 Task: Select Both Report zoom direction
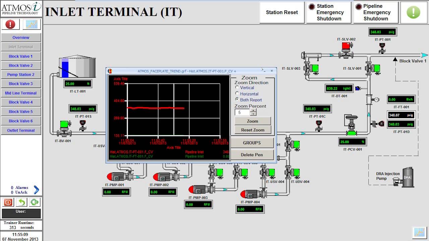237,99
